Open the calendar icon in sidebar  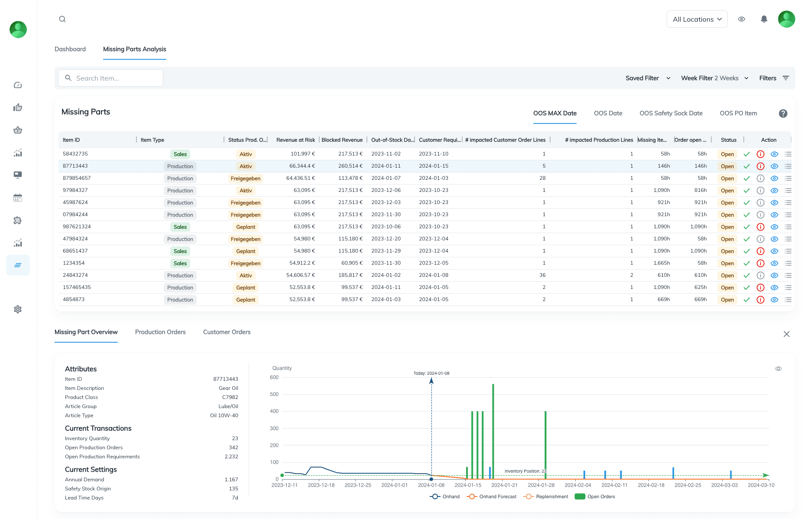[18, 198]
